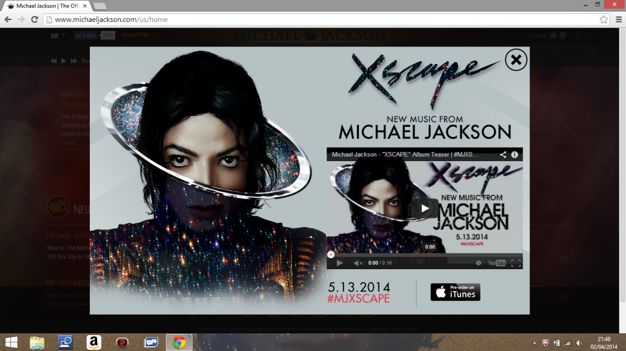Reload the page
This screenshot has height=351, width=626.
34,20
